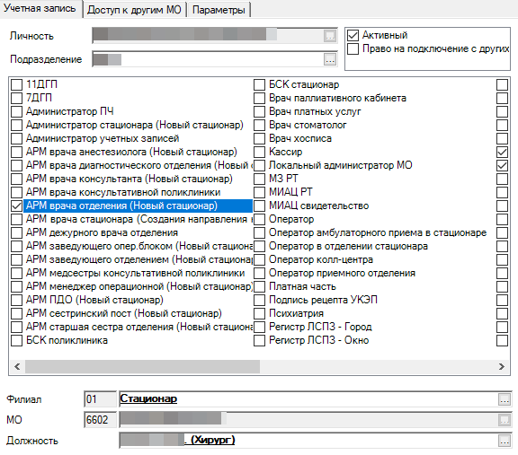
Task: Open the browse button for Филиал field
Action: pyautogui.click(x=505, y=399)
